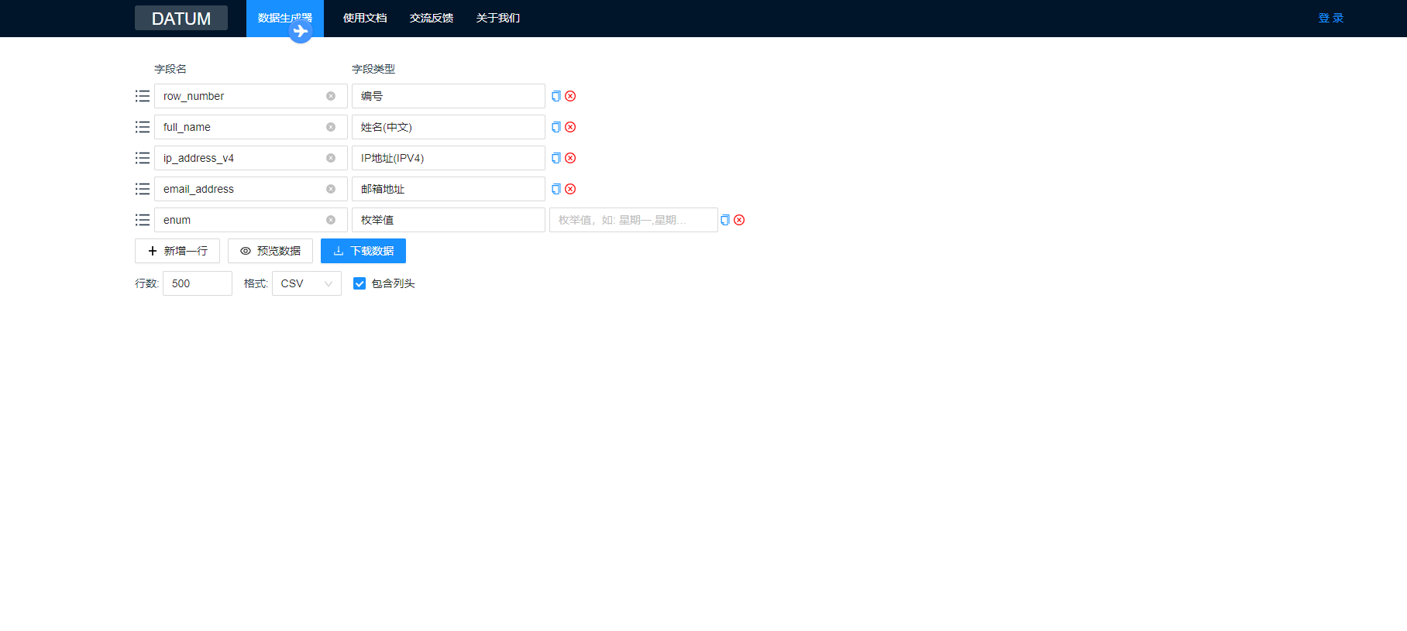Delete the ip_address_v4 row
This screenshot has width=1407, height=631.
[570, 158]
